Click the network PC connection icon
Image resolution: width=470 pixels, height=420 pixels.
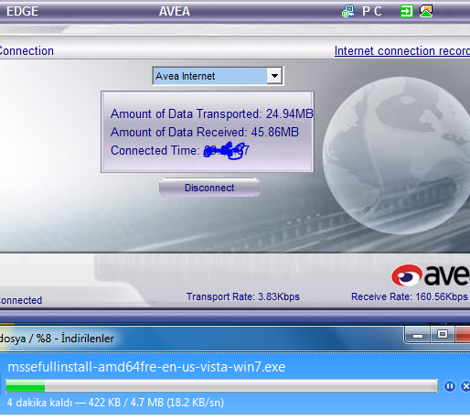coord(347,11)
